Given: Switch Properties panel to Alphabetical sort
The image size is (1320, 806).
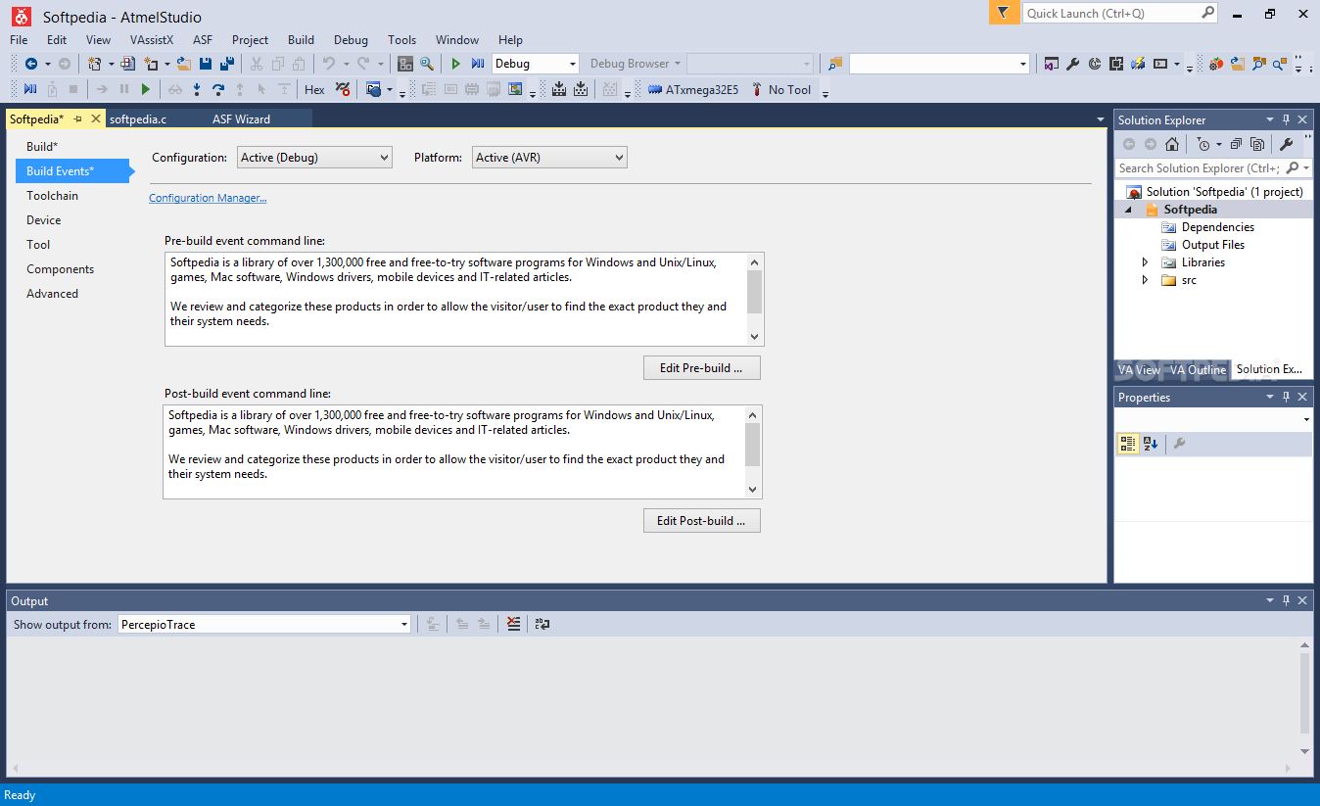Looking at the screenshot, I should click(1151, 444).
